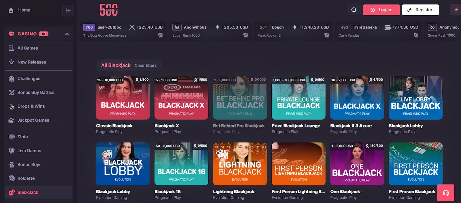Collapse the CASINO section chevron
Screen dimensions: 461x203
click(x=67, y=34)
